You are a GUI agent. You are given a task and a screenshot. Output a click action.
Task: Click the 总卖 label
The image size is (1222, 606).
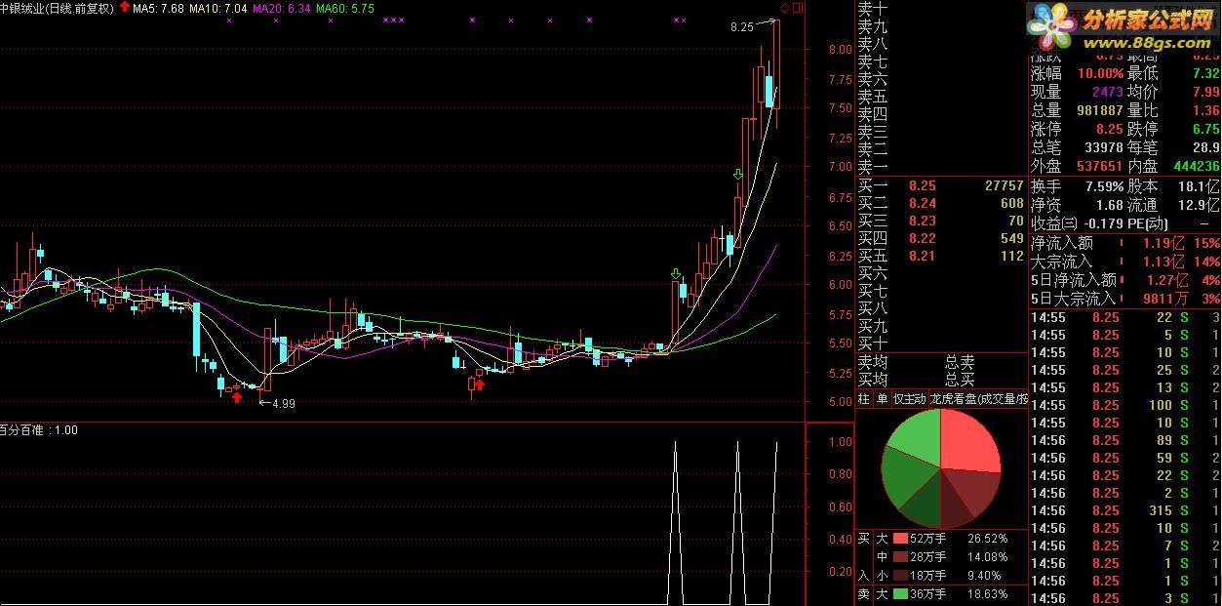[959, 362]
